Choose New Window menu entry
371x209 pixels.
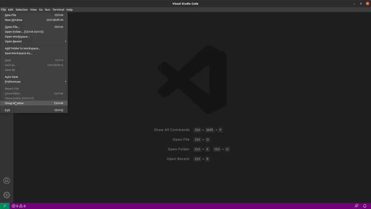pyautogui.click(x=34, y=20)
